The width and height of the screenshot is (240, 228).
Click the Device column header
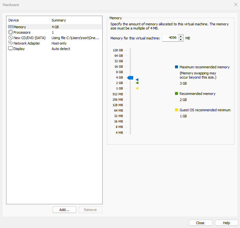28,20
